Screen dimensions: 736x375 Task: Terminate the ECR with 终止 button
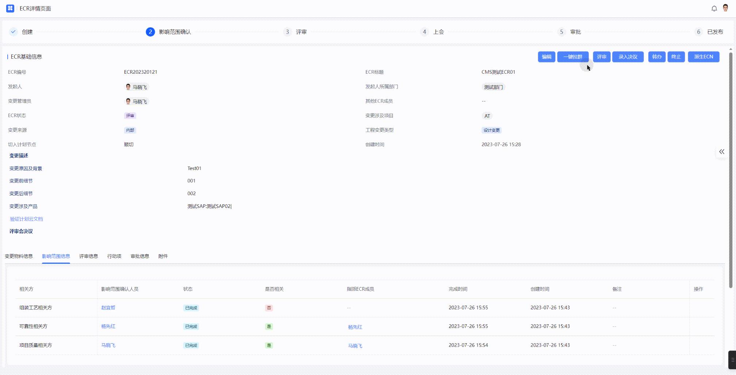point(676,57)
